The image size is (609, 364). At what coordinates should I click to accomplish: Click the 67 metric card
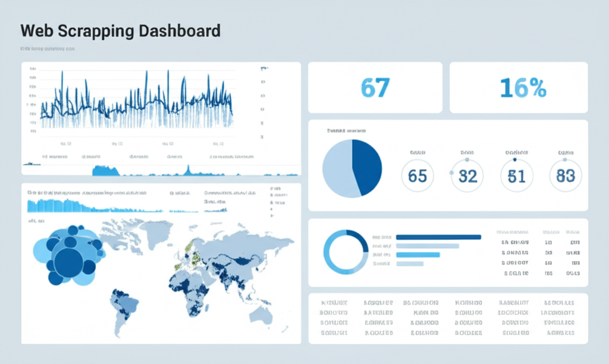pos(375,87)
